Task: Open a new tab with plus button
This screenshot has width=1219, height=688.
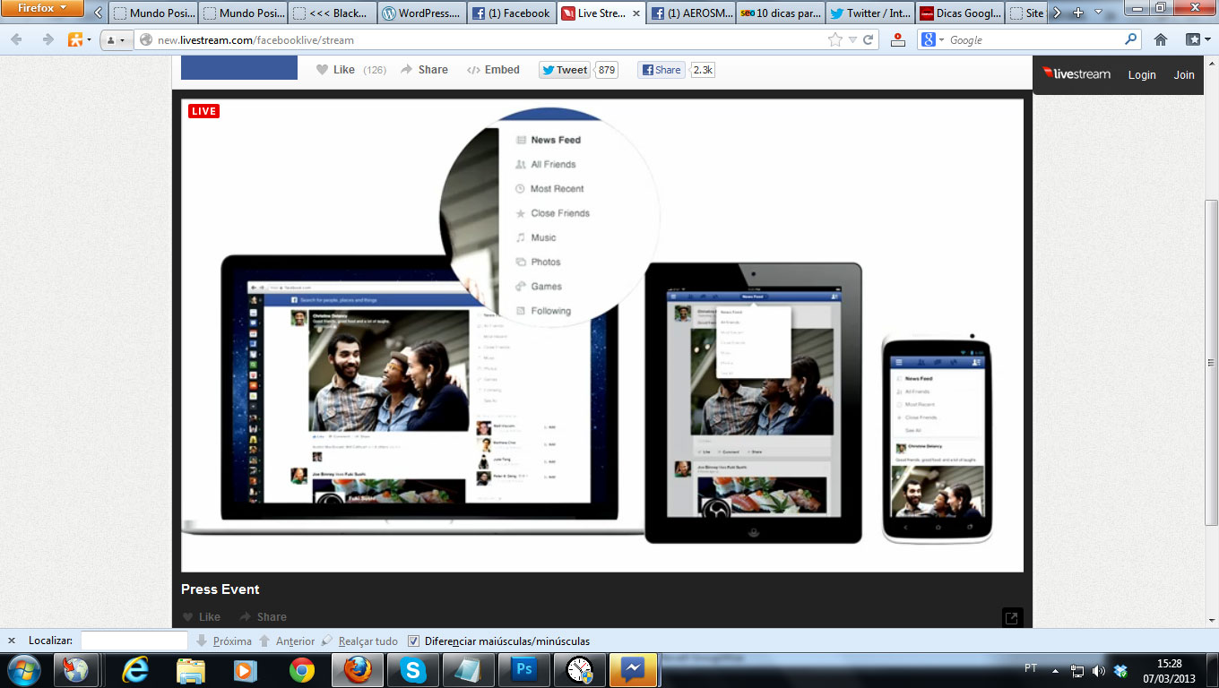Action: (1078, 13)
